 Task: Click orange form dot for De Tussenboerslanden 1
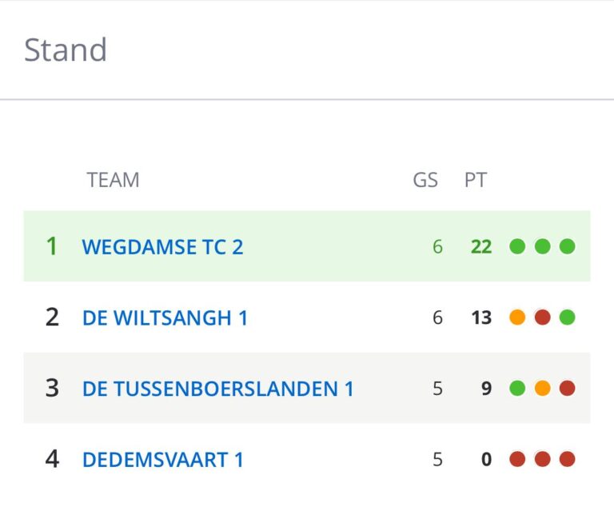543,389
